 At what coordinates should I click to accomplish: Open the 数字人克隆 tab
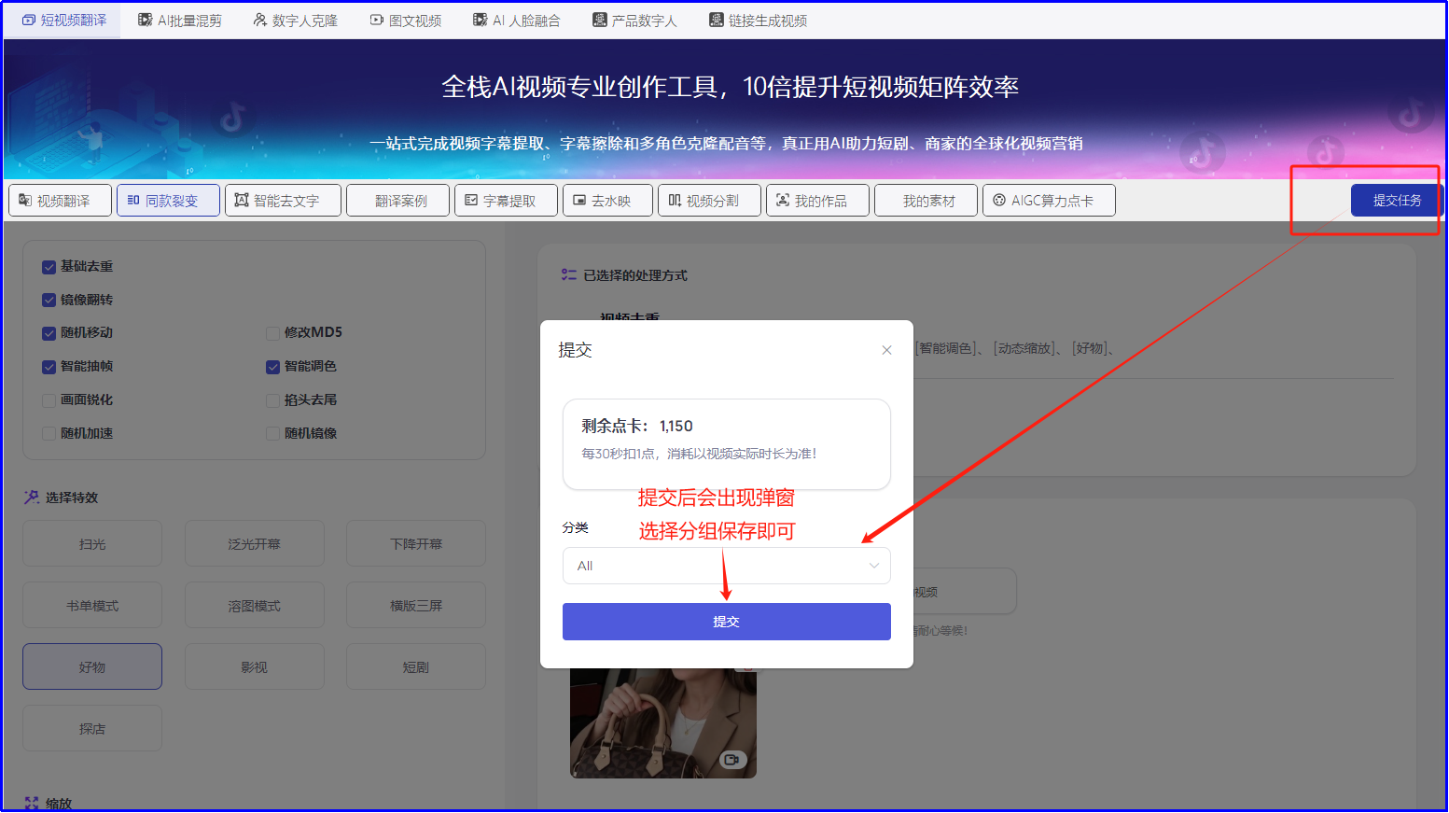click(x=295, y=21)
